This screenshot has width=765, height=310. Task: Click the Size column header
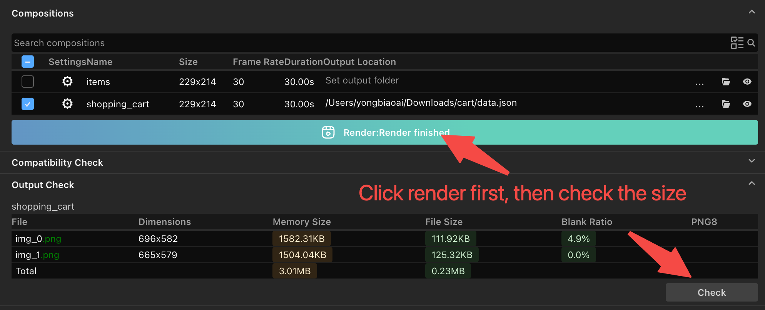click(x=188, y=62)
